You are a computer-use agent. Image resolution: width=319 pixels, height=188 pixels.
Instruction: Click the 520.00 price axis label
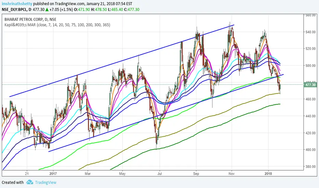click(x=310, y=49)
